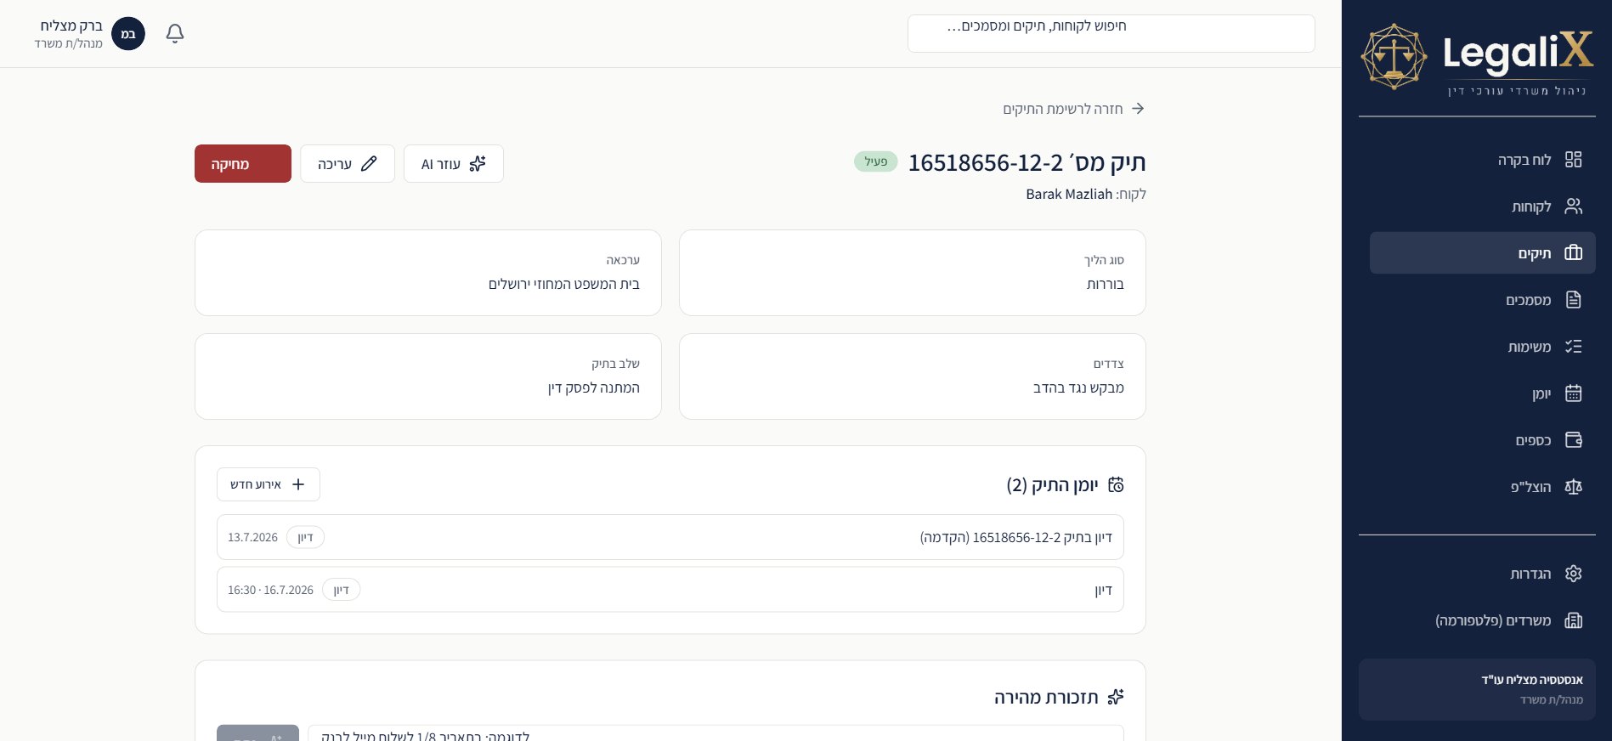Click the building icon for משרדים
The width and height of the screenshot is (1612, 741).
[x=1573, y=620]
